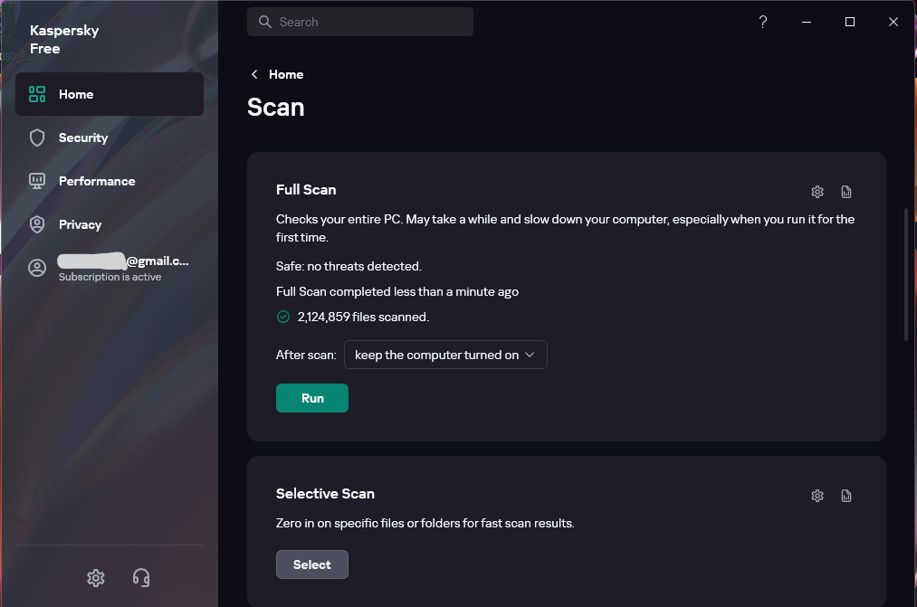The height and width of the screenshot is (607, 917).
Task: Click the Privacy shield-person icon
Action: pyautogui.click(x=37, y=224)
